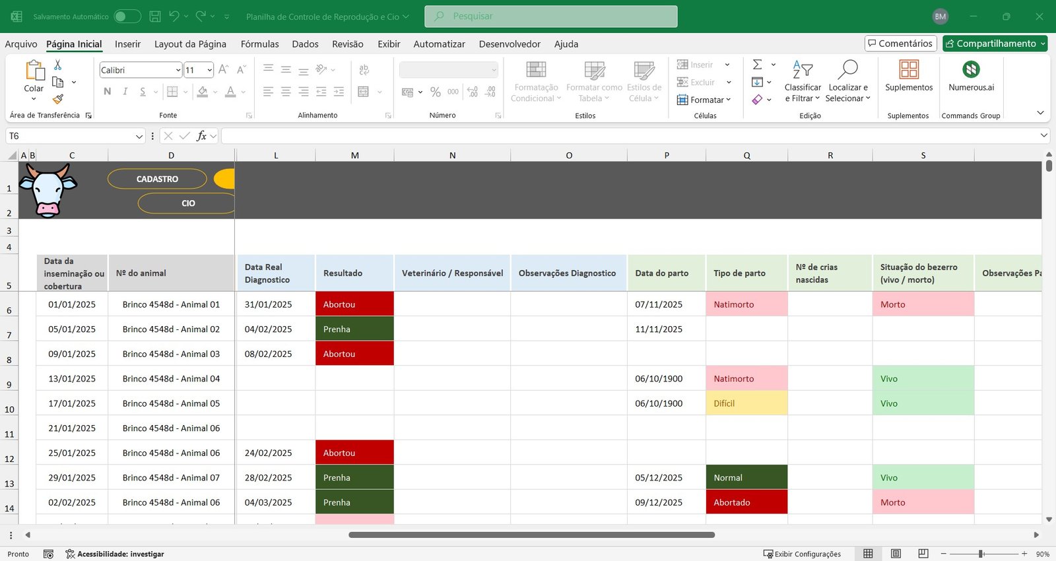Open the Name Box dropdown arrow
This screenshot has width=1056, height=561.
coord(139,136)
